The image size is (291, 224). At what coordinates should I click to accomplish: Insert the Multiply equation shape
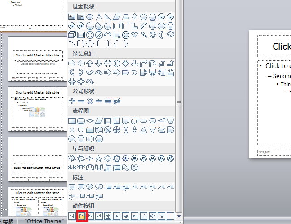coord(90,101)
